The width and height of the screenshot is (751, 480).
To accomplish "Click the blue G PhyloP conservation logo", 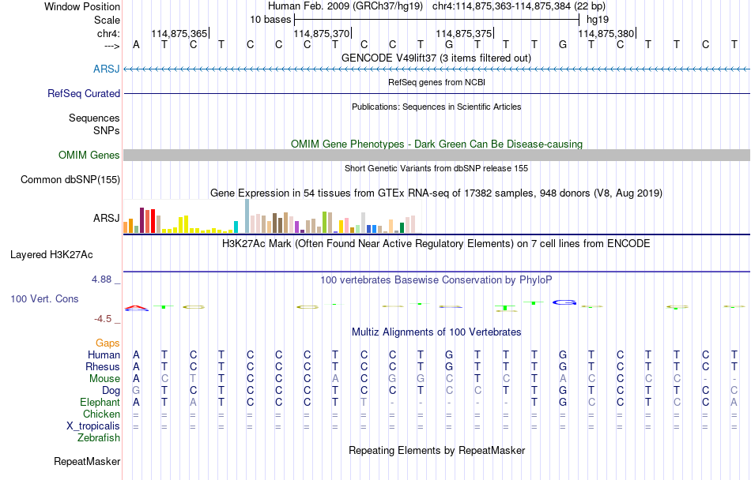I will coord(564,302).
